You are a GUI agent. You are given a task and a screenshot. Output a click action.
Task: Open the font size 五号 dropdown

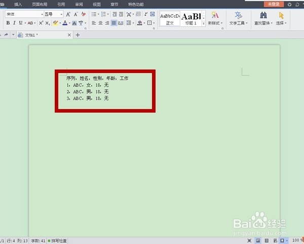pyautogui.click(x=61, y=14)
